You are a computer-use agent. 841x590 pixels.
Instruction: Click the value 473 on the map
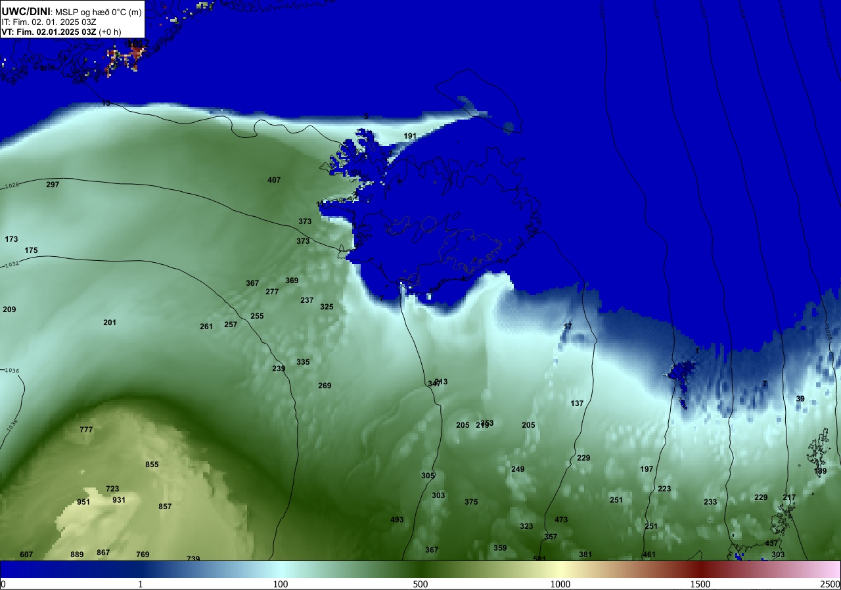[x=561, y=520]
